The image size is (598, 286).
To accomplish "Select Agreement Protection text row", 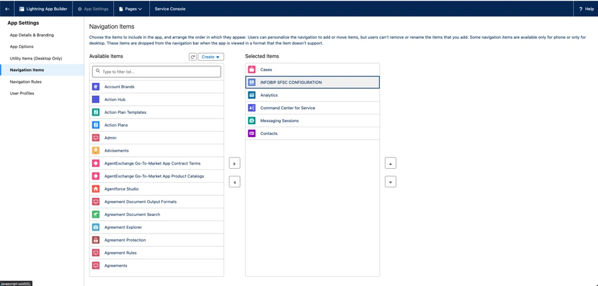I will pyautogui.click(x=125, y=240).
